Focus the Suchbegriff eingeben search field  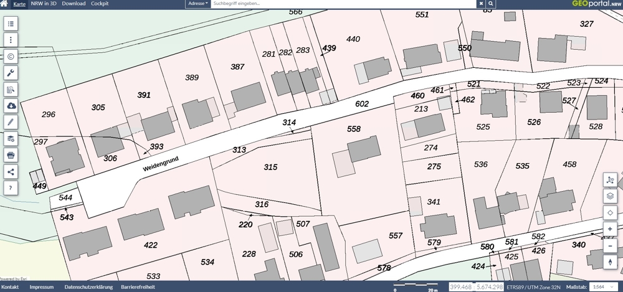(344, 4)
